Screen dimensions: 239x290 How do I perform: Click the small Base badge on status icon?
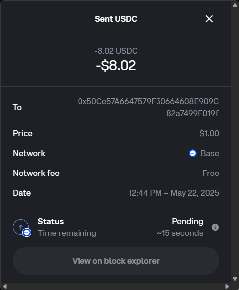27,232
